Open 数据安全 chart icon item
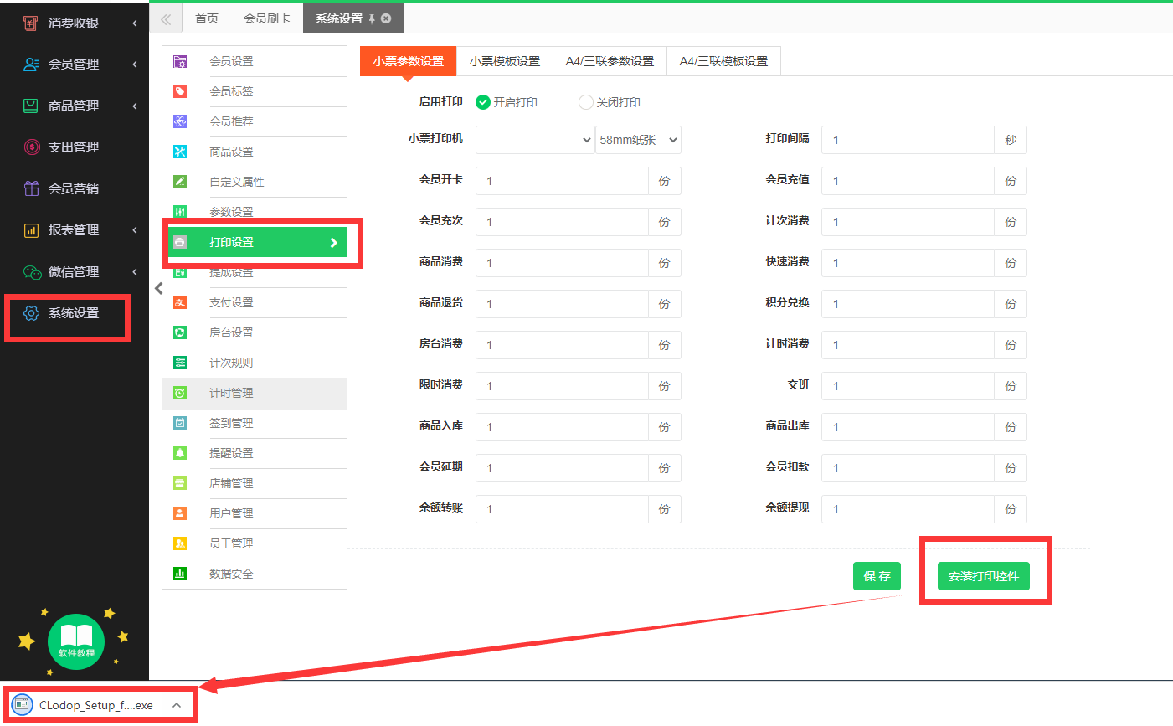Screen dimensions: 1173x726 (x=180, y=574)
